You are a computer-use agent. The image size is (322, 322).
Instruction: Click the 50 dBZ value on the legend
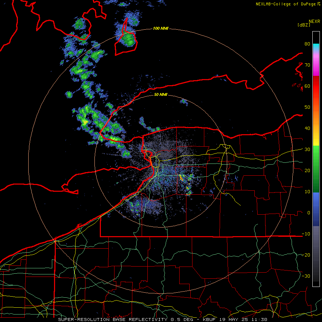(307, 107)
